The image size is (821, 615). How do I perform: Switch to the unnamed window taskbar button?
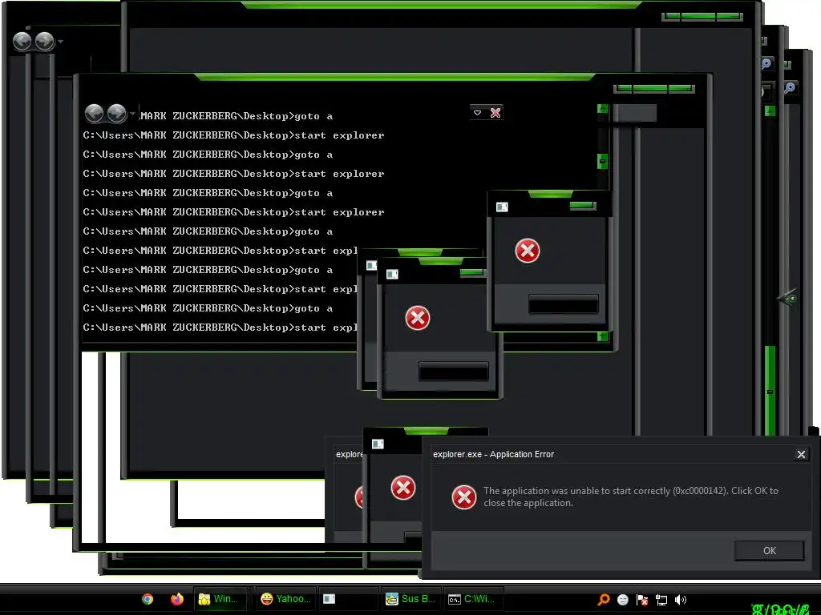[x=348, y=599]
